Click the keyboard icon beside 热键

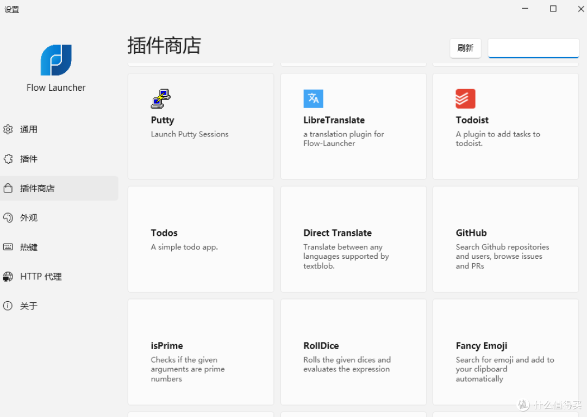click(8, 247)
